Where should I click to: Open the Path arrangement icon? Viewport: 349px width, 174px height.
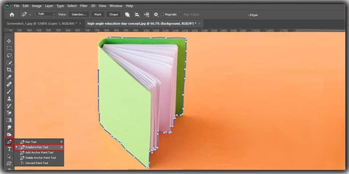pos(147,15)
